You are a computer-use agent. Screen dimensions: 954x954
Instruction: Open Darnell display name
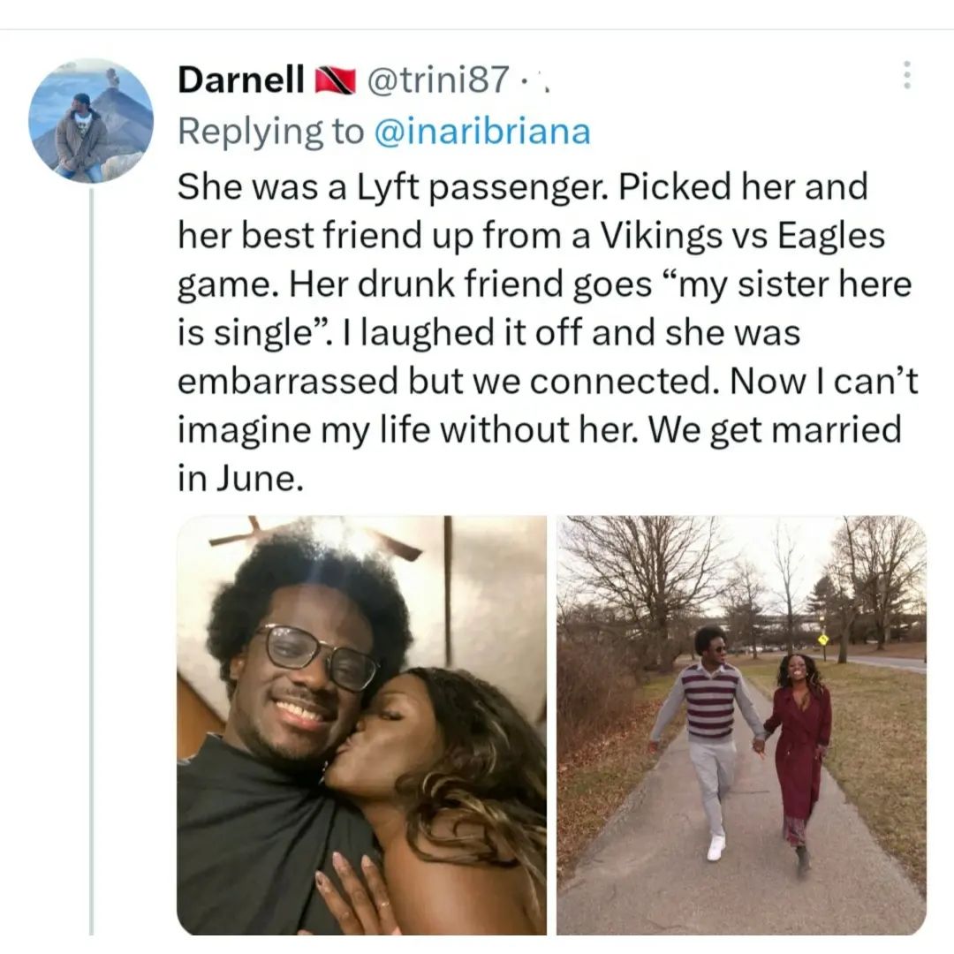click(x=241, y=79)
